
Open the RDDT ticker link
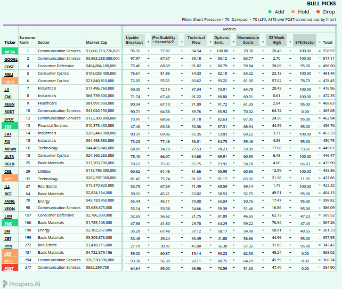[10, 112]
